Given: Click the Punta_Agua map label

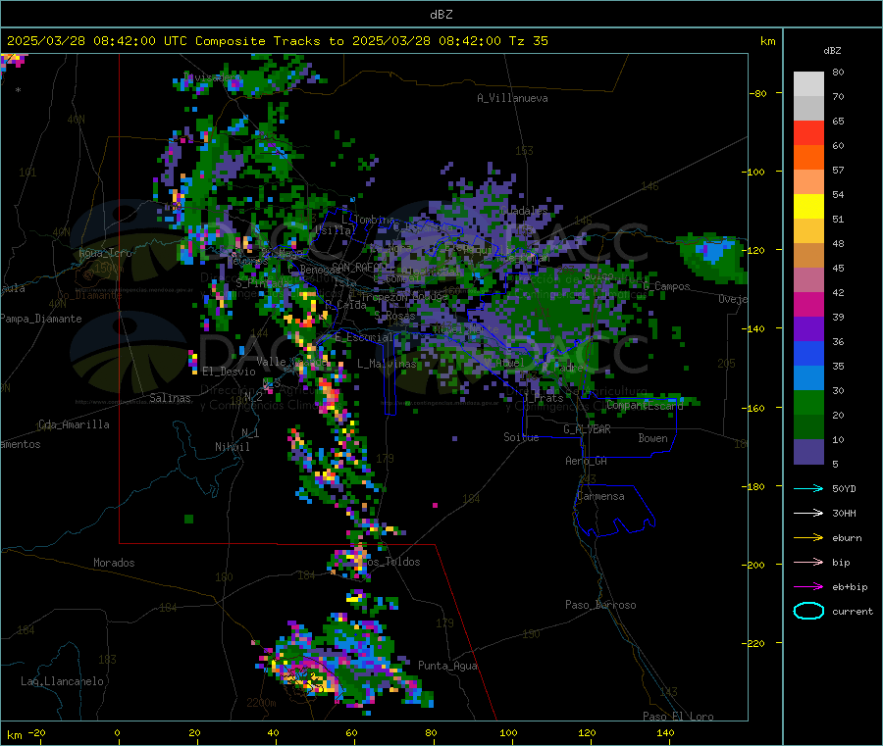Looking at the screenshot, I should pos(447,666).
